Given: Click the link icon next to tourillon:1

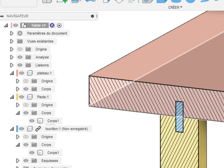Looking at the screenshot, I should (x=38, y=129).
